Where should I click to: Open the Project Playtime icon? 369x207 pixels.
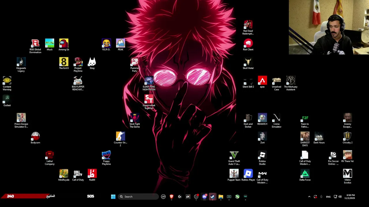(78, 65)
